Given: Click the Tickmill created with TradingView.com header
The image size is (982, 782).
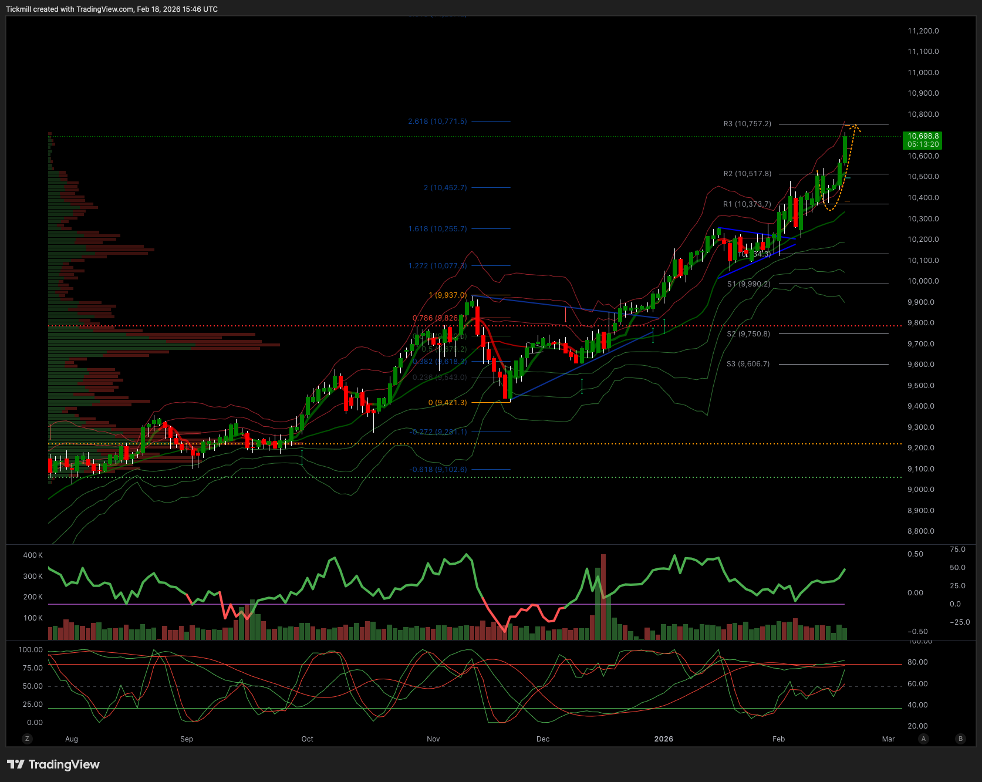Looking at the screenshot, I should tap(112, 9).
